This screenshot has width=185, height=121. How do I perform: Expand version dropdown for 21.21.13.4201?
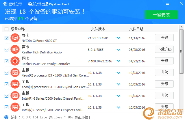pyautogui.click(x=119, y=38)
